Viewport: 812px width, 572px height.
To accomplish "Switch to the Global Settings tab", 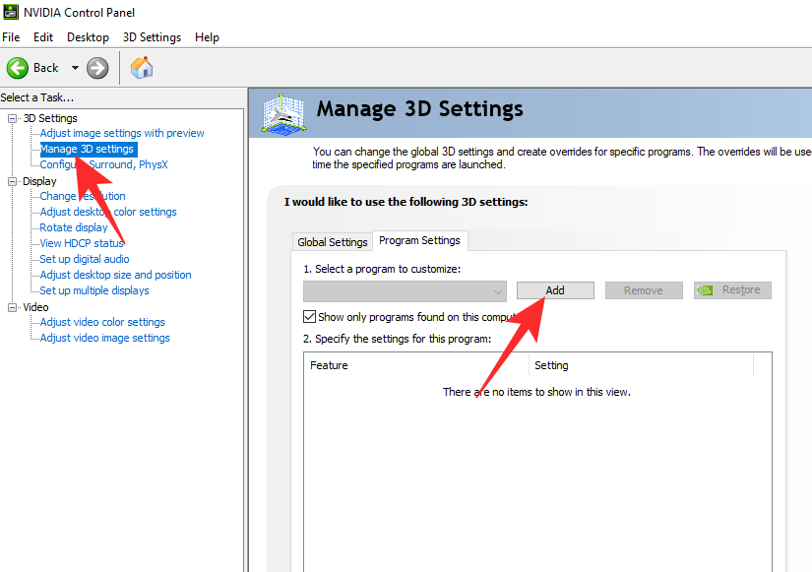I will click(x=332, y=242).
